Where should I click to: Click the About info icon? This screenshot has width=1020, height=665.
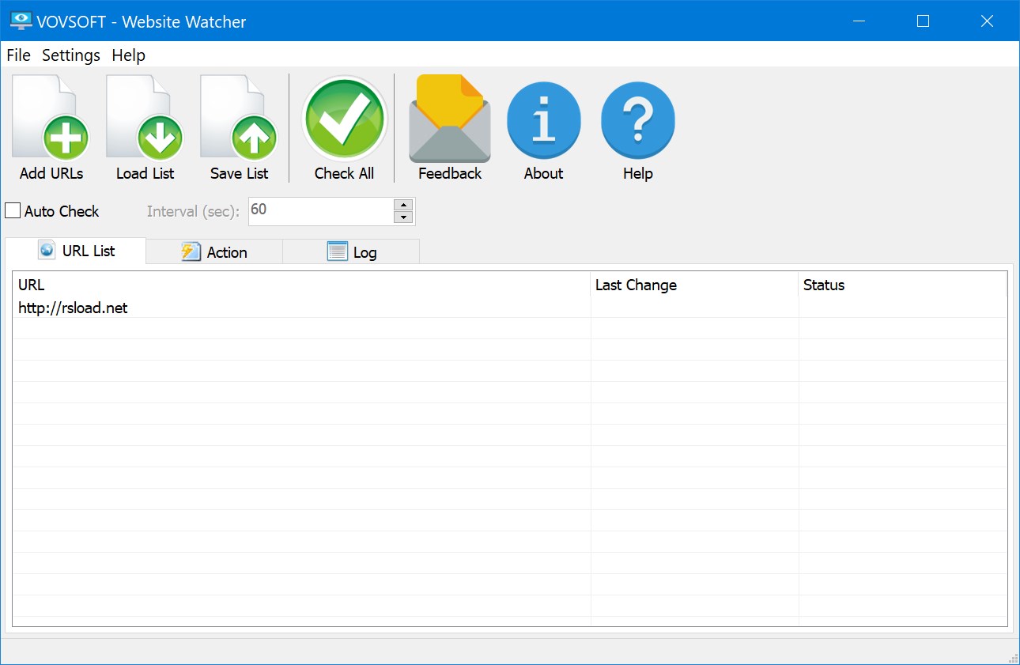543,119
